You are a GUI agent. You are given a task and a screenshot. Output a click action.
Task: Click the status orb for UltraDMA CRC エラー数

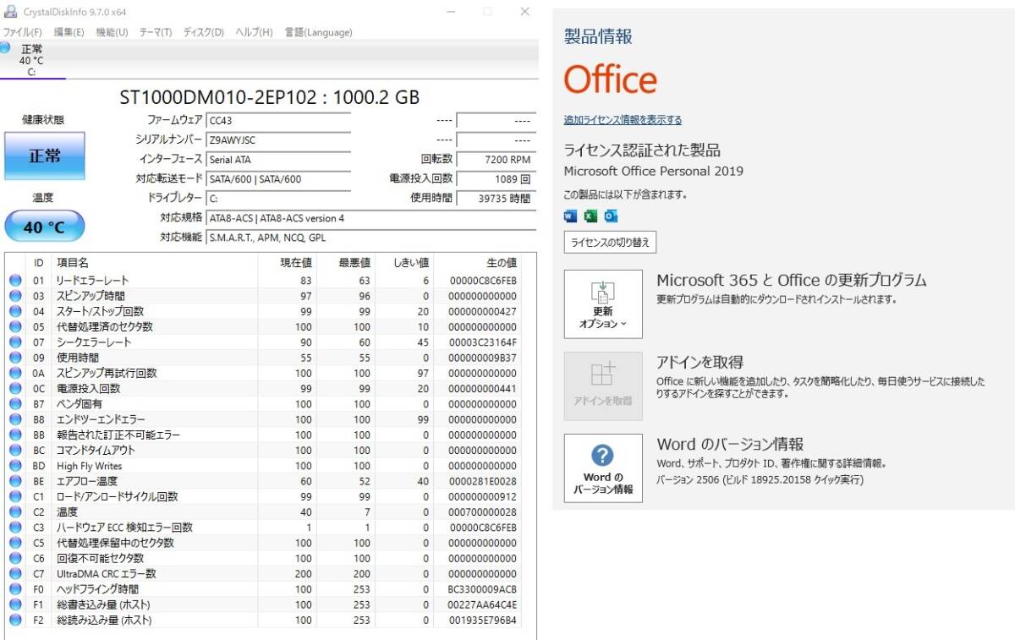[x=15, y=574]
